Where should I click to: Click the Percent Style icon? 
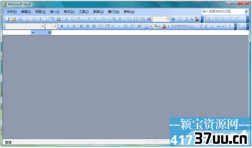113,26
